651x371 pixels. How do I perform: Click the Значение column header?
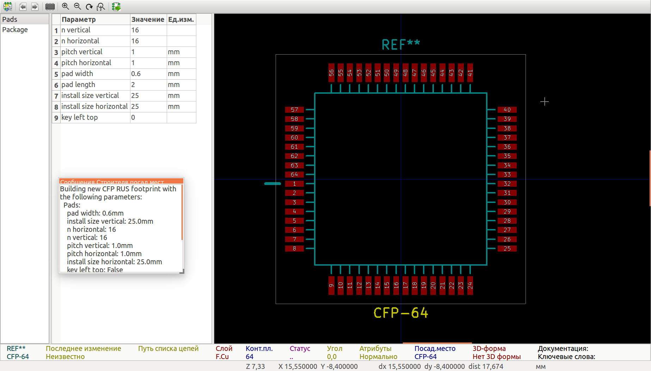coord(148,19)
